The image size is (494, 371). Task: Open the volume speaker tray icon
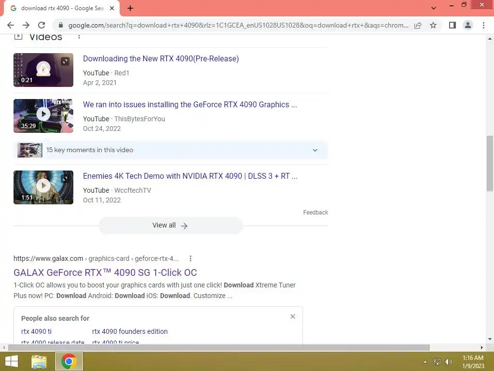(x=449, y=362)
